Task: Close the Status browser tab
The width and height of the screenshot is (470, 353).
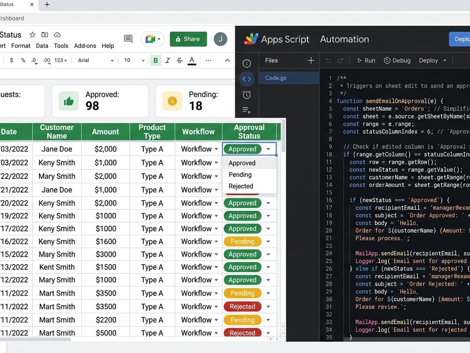Action: (32, 5)
